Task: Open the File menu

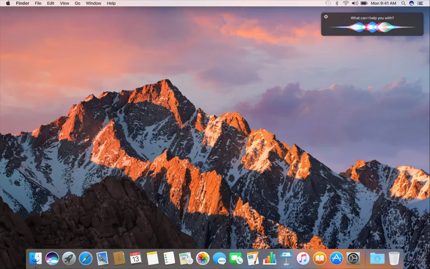Action: pos(37,3)
